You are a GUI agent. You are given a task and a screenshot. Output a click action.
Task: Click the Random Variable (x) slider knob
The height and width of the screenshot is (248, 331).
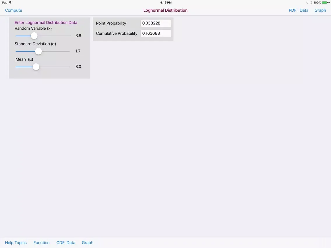click(34, 36)
